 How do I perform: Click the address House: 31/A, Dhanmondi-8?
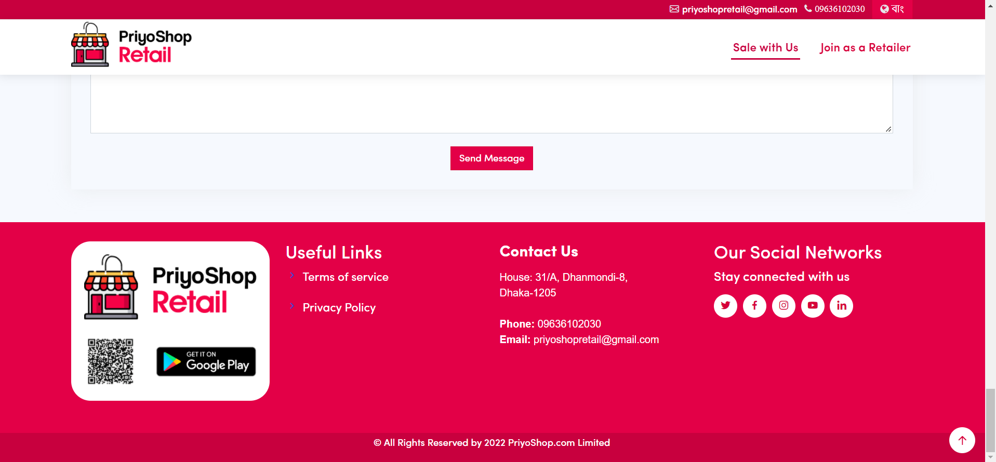click(564, 277)
